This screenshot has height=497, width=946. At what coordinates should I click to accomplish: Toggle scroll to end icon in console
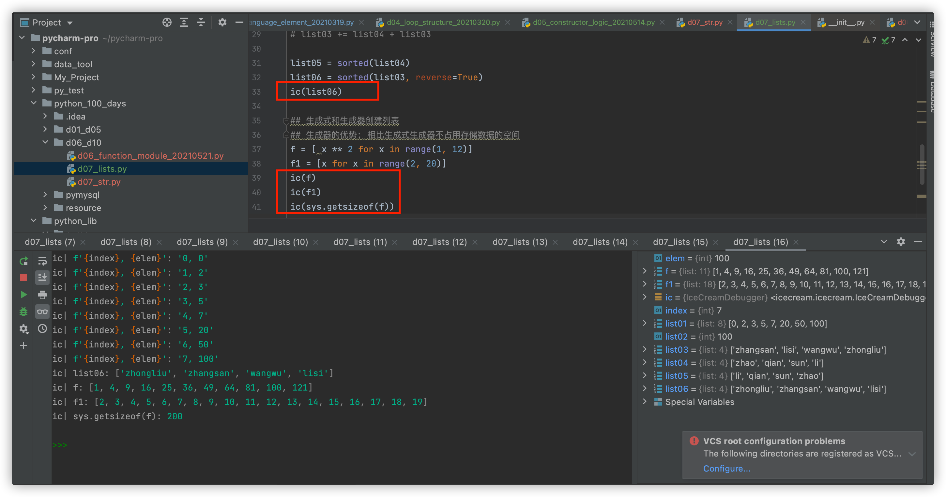tap(42, 278)
